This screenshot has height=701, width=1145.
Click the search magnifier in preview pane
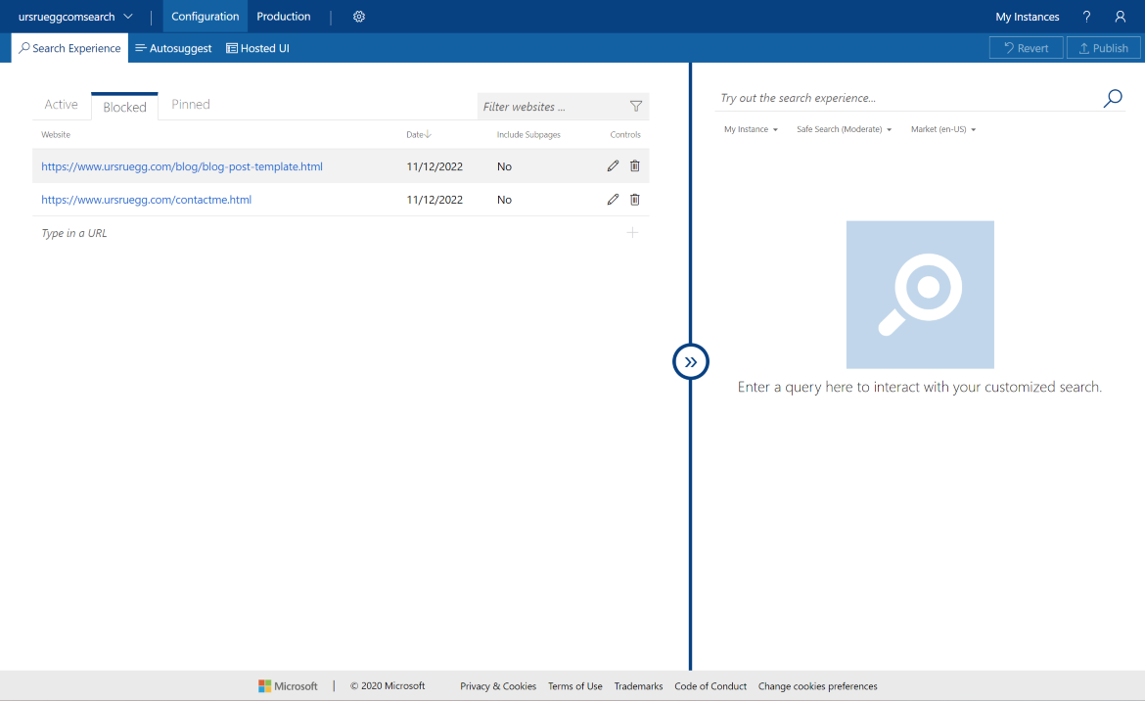1112,98
